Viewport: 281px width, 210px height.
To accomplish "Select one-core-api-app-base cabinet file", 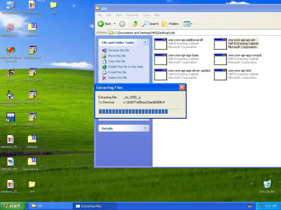I will click(176, 59).
